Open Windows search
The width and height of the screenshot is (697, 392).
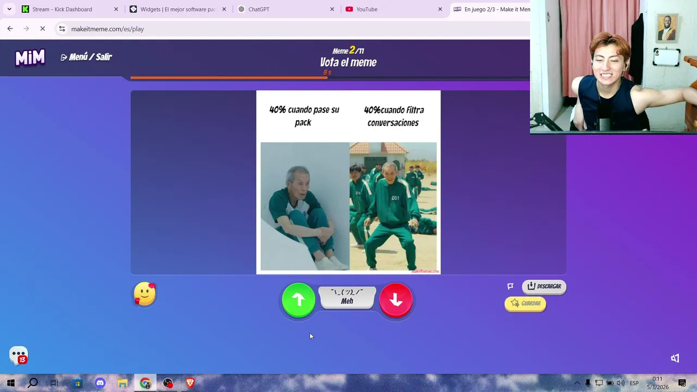click(33, 383)
